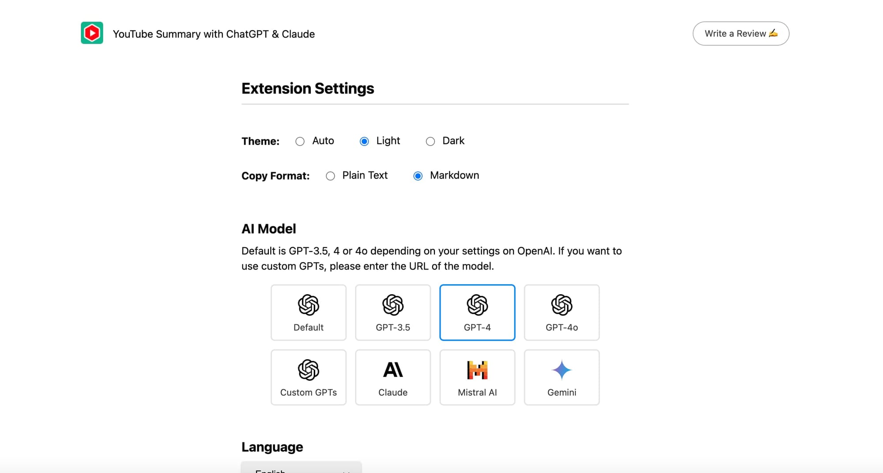The image size is (883, 473).
Task: Click the AI model description paragraph
Action: pos(432,259)
